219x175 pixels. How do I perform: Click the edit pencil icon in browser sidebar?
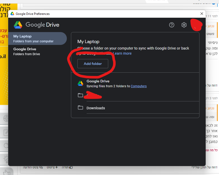[6, 132]
